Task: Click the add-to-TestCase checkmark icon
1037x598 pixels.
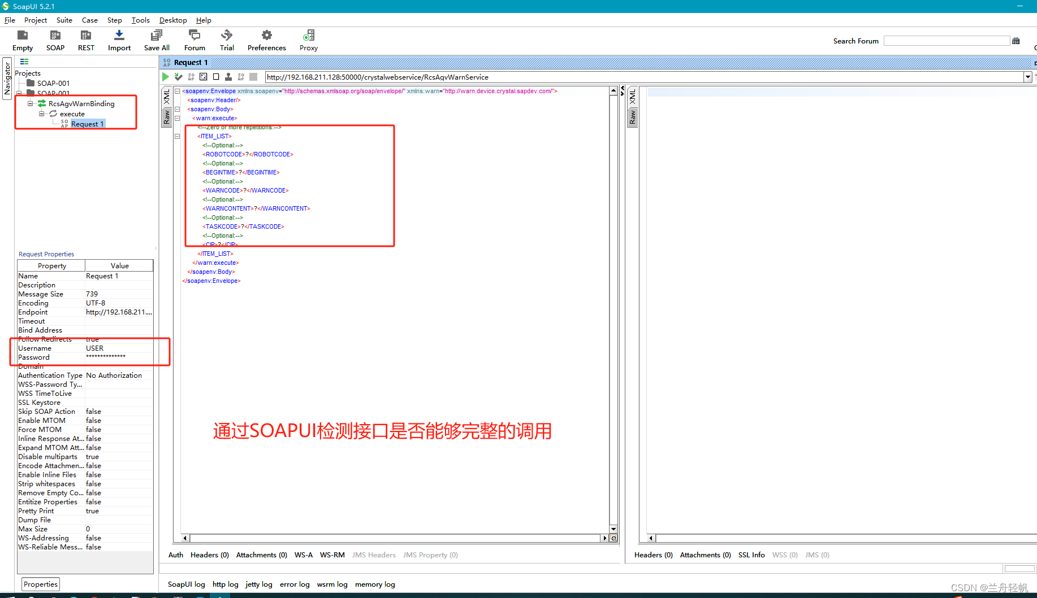Action: [x=179, y=77]
